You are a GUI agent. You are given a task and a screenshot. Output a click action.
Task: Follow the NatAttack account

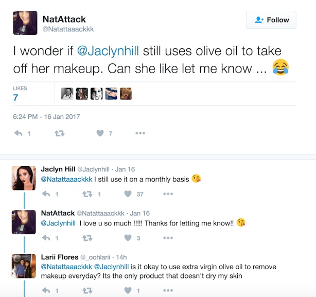click(x=271, y=20)
